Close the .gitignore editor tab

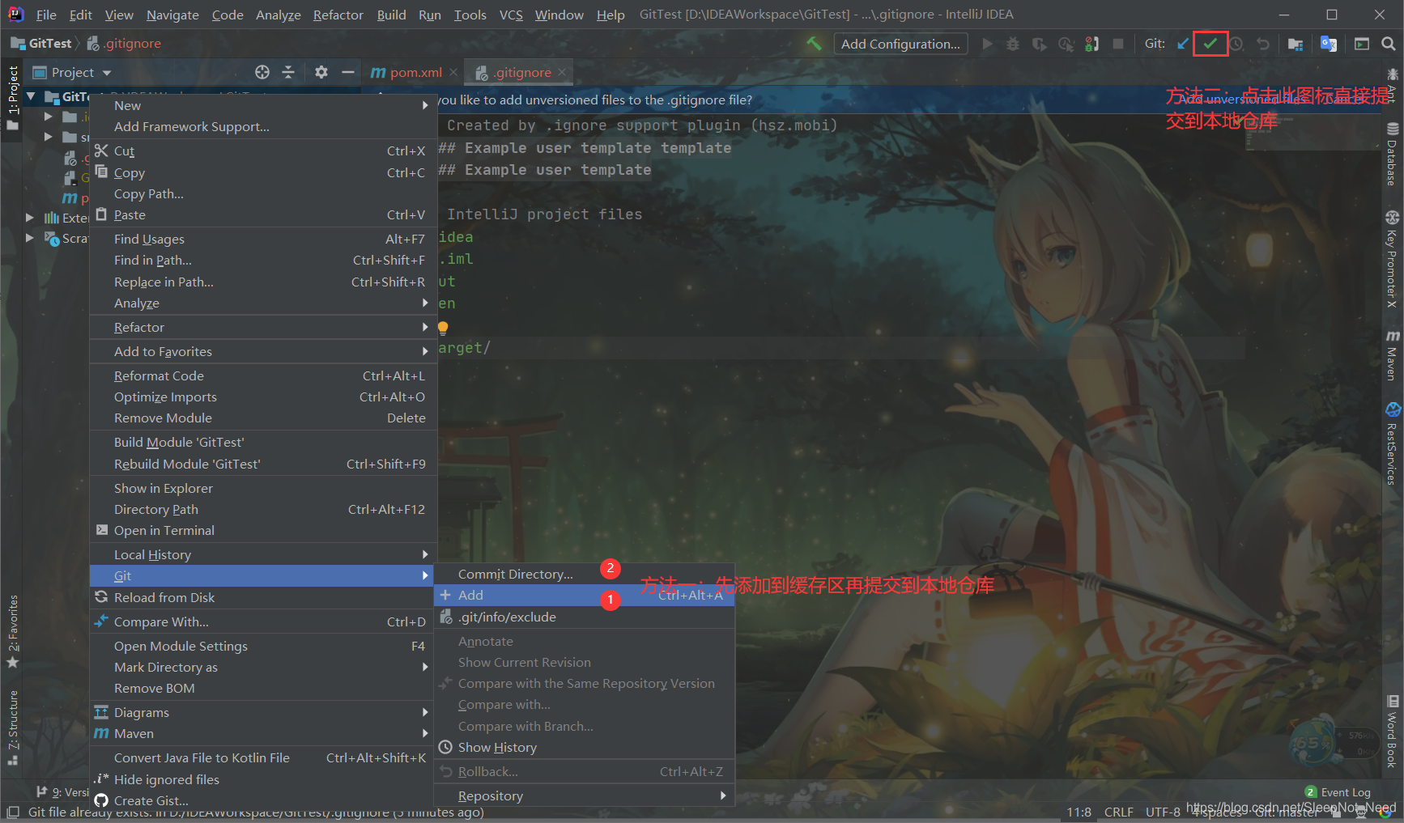[x=562, y=72]
